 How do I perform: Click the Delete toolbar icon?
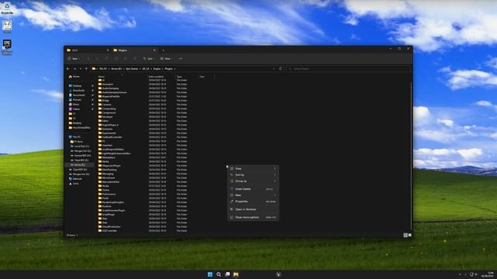134,59
